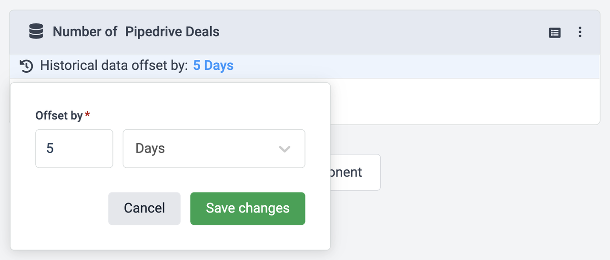
Task: Click the history clock icon
Action: coord(27,66)
